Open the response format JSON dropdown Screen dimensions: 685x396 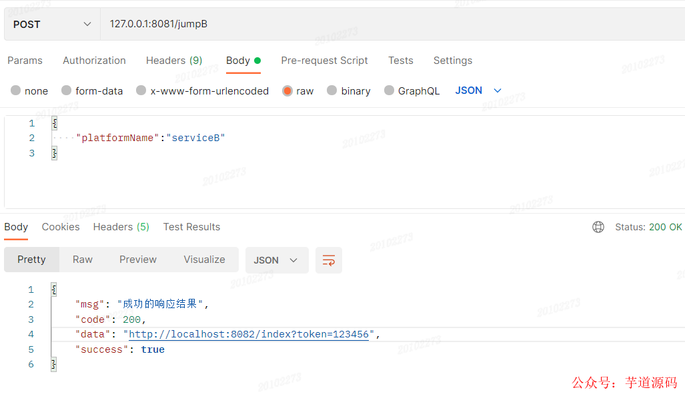tap(276, 260)
